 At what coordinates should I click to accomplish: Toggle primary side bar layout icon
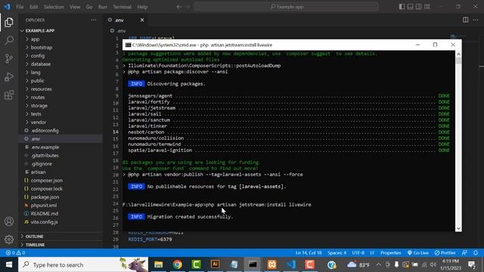pyautogui.click(x=402, y=7)
